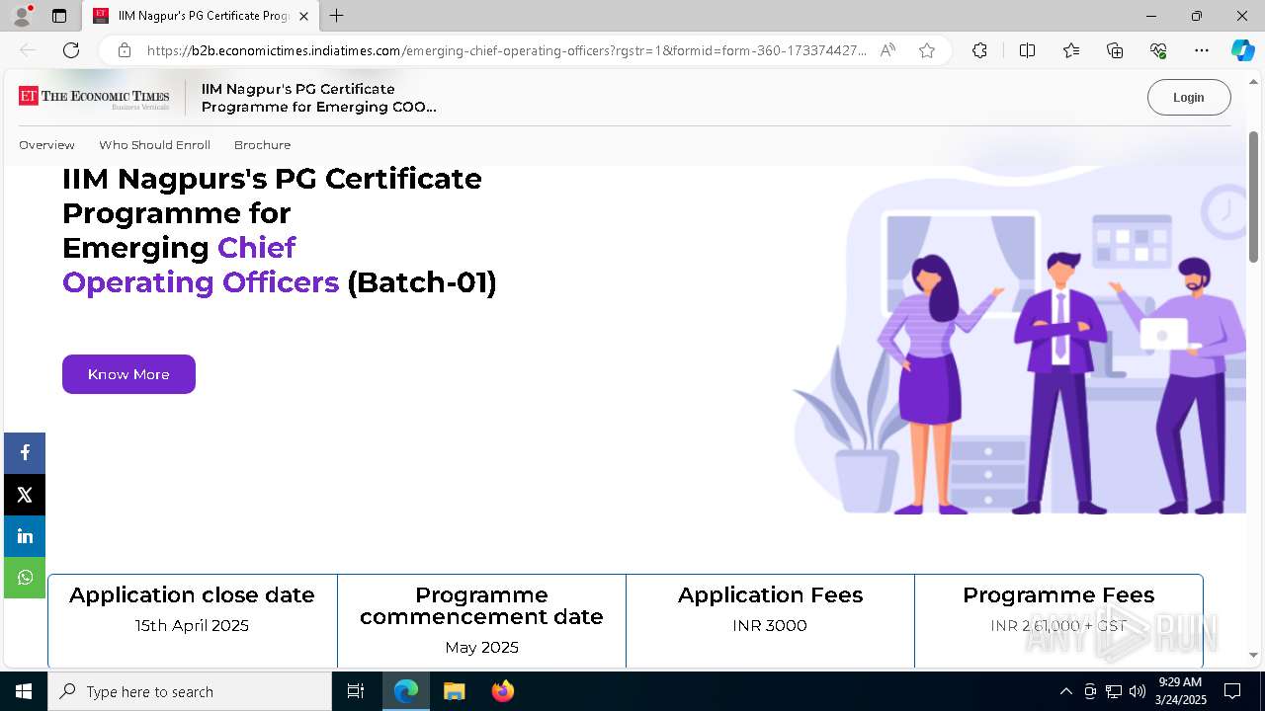The image size is (1265, 711).
Task: Show hidden system tray icons
Action: coord(1065,691)
